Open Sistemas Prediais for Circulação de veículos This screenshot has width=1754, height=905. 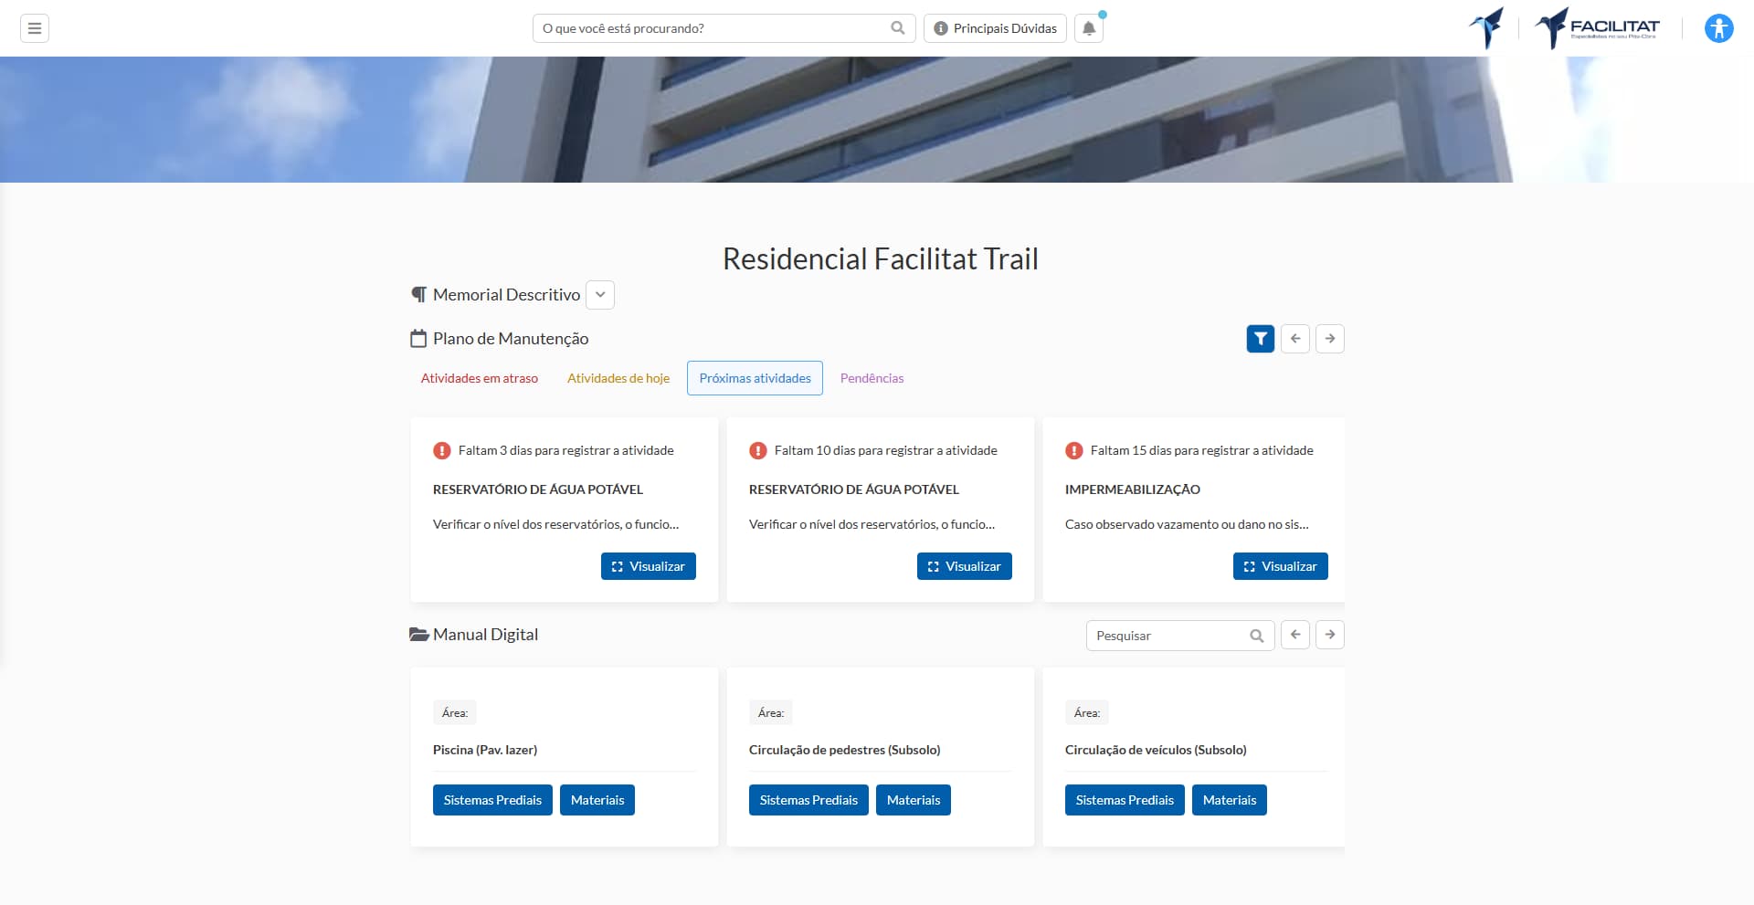click(x=1125, y=800)
